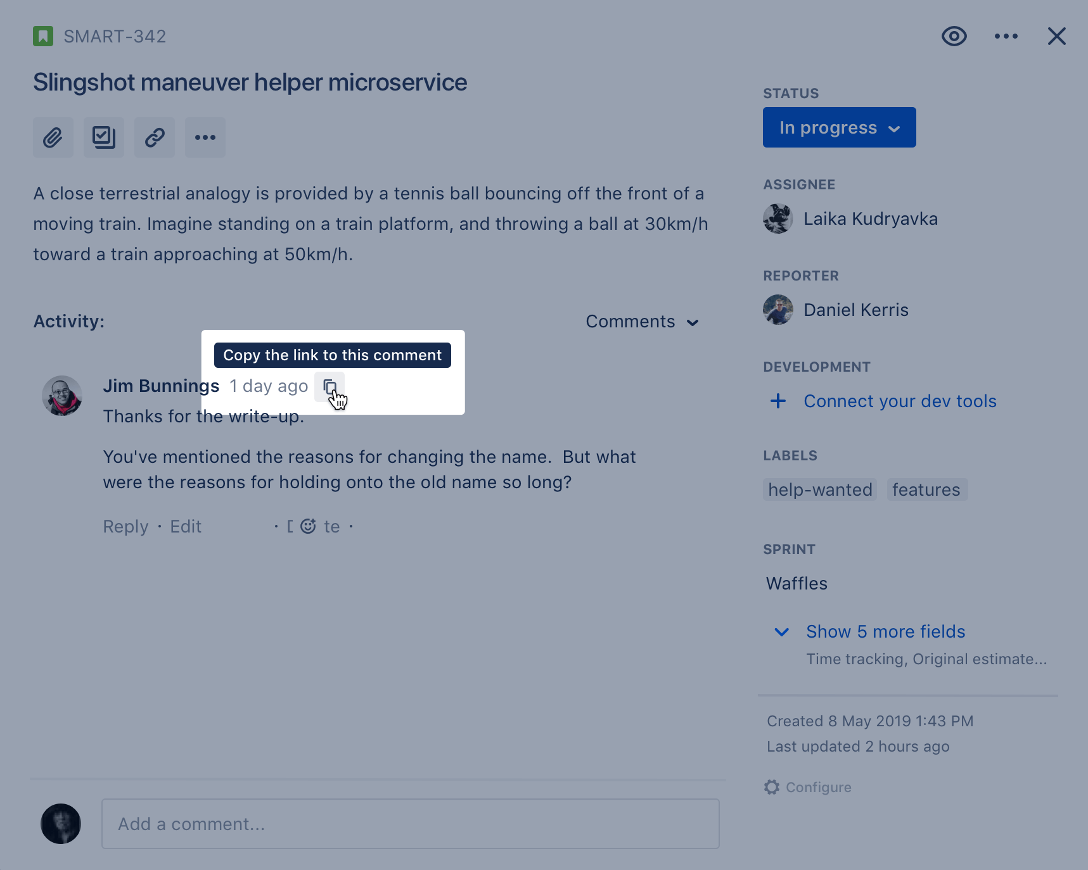1088x870 pixels.
Task: Copy the link to Jim's comment
Action: pos(330,387)
